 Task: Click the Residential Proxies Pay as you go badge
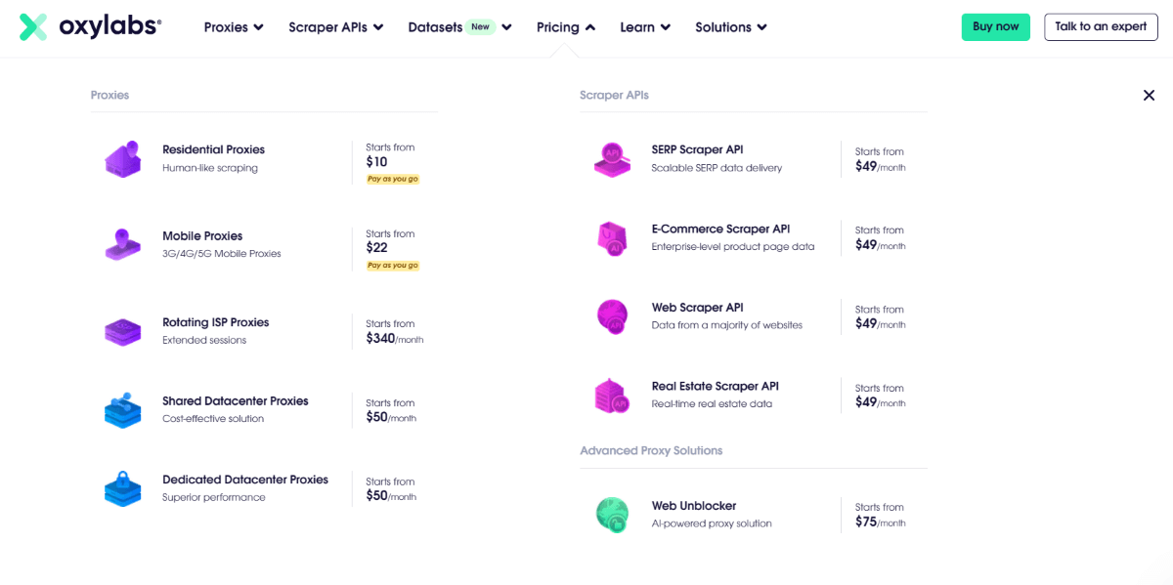(393, 179)
